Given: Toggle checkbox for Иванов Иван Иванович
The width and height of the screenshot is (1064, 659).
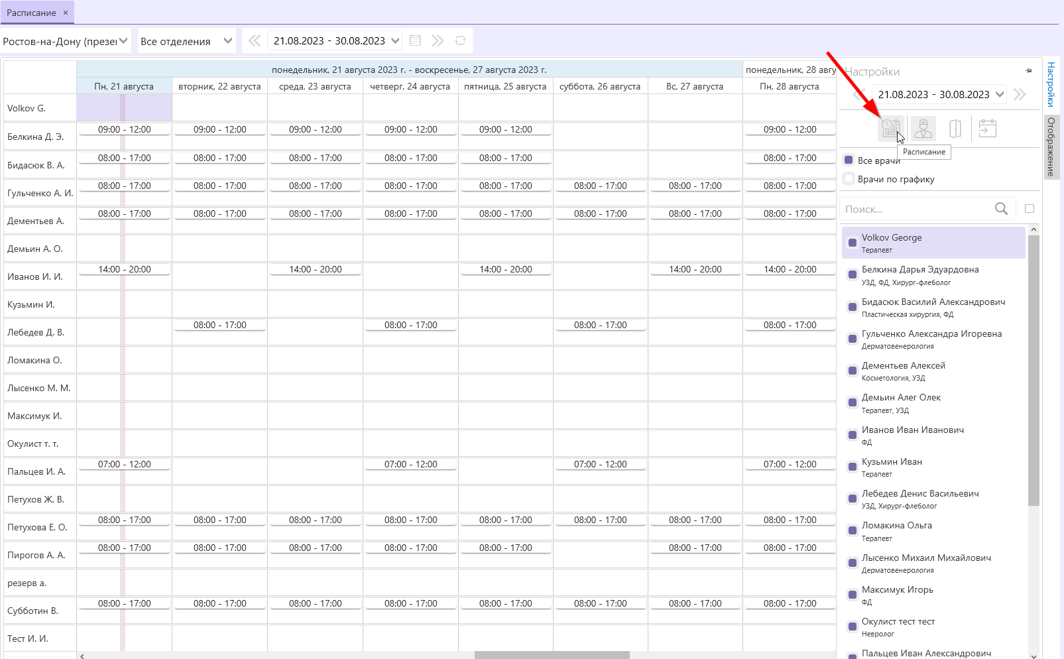Looking at the screenshot, I should [x=853, y=435].
